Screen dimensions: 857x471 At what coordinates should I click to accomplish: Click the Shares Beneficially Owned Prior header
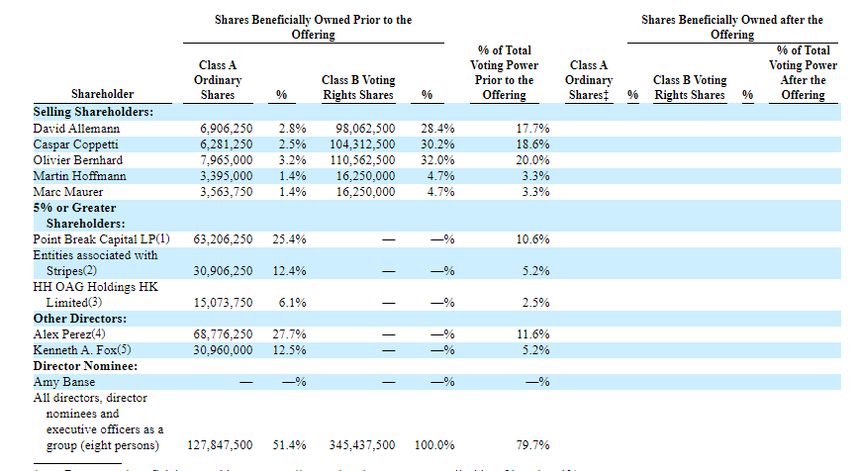(x=313, y=27)
